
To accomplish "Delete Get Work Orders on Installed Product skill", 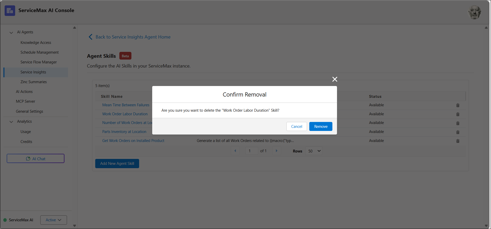I will 458,141.
